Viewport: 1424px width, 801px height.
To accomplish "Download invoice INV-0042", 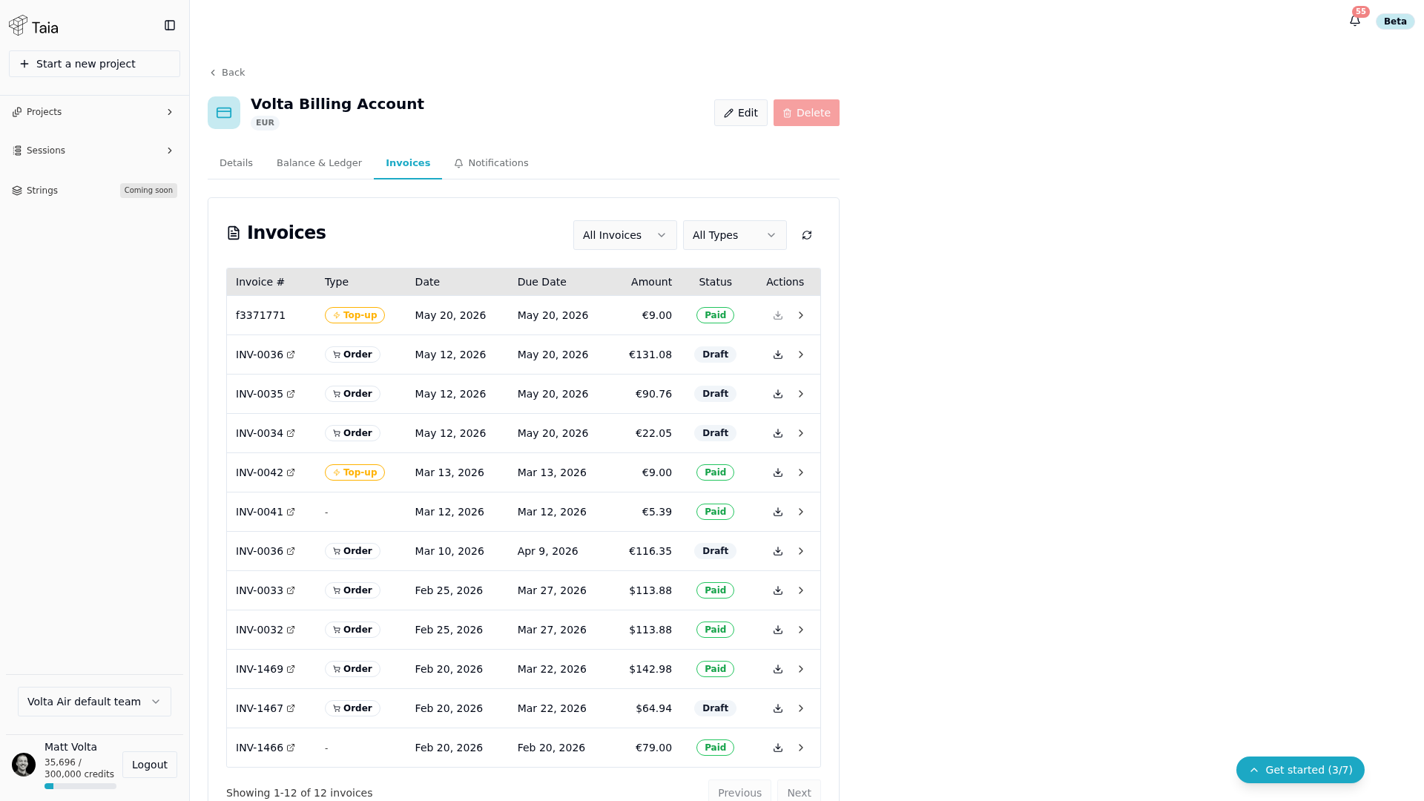I will pyautogui.click(x=778, y=472).
